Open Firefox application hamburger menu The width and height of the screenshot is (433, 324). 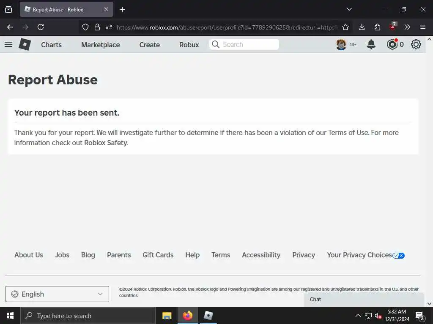423,27
